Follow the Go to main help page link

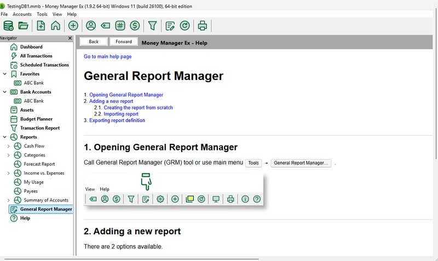tap(107, 56)
